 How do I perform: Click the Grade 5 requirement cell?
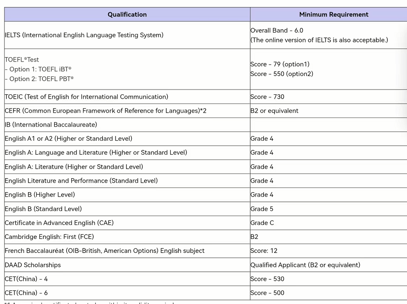click(x=262, y=209)
